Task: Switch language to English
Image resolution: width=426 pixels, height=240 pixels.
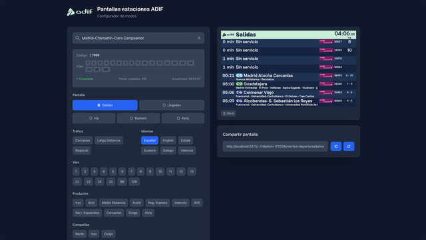Action: click(x=168, y=141)
